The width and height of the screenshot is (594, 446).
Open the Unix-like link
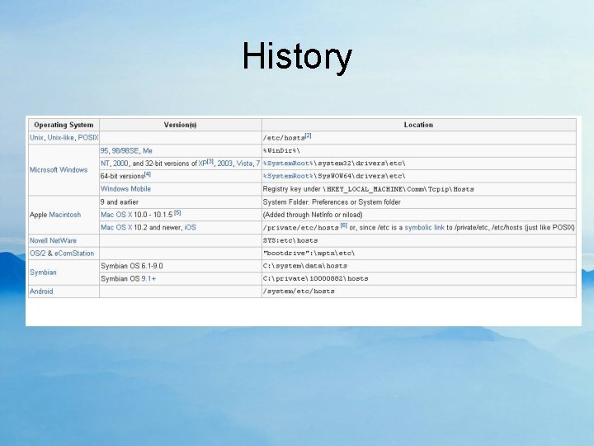60,138
